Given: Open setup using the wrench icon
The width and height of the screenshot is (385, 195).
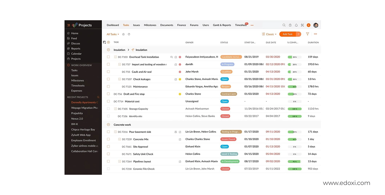Looking at the screenshot, I should pos(302,25).
